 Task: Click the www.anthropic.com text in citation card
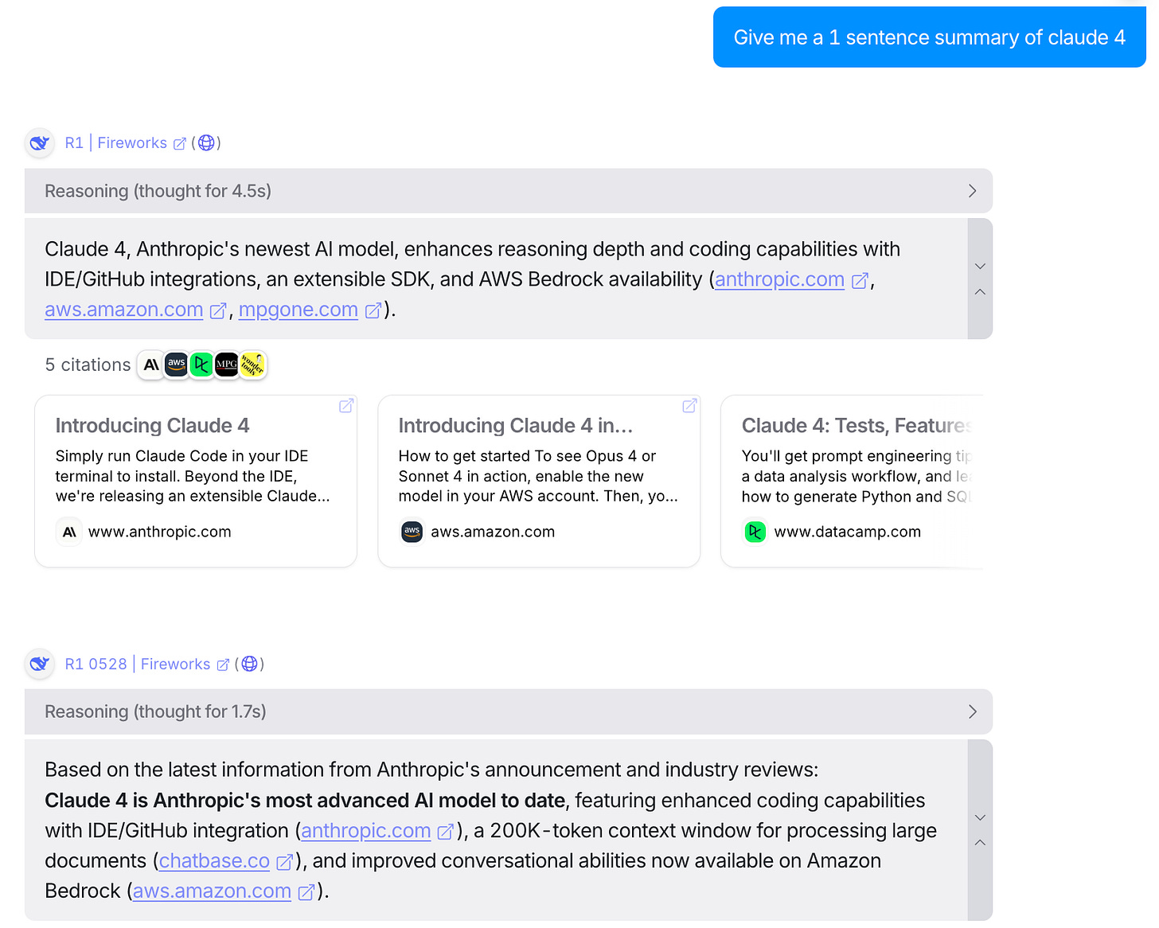click(160, 532)
